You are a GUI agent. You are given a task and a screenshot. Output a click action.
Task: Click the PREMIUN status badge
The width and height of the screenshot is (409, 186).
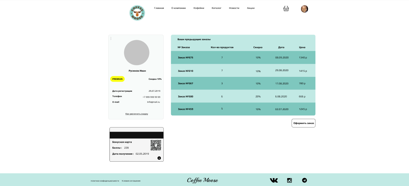click(117, 79)
